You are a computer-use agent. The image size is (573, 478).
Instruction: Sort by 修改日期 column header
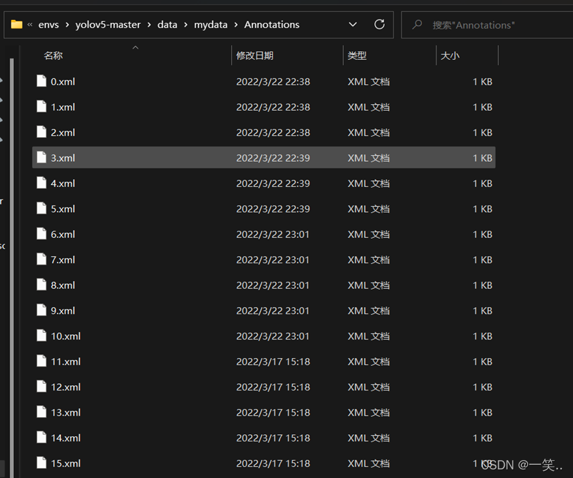click(x=255, y=56)
